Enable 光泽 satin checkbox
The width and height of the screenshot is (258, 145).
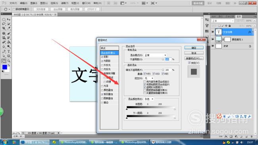pyautogui.click(x=102, y=86)
